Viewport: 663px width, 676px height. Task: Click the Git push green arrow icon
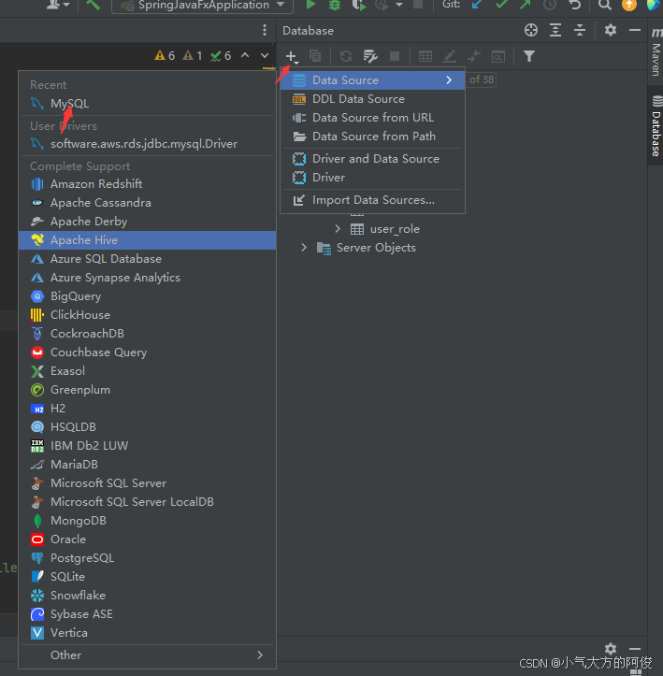click(525, 5)
